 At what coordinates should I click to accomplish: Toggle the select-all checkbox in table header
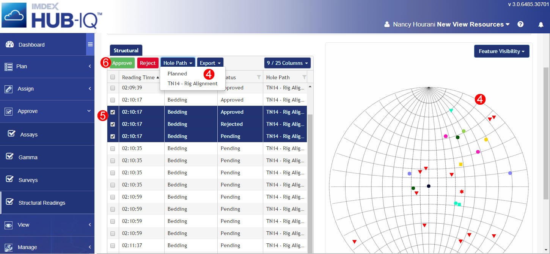[113, 77]
